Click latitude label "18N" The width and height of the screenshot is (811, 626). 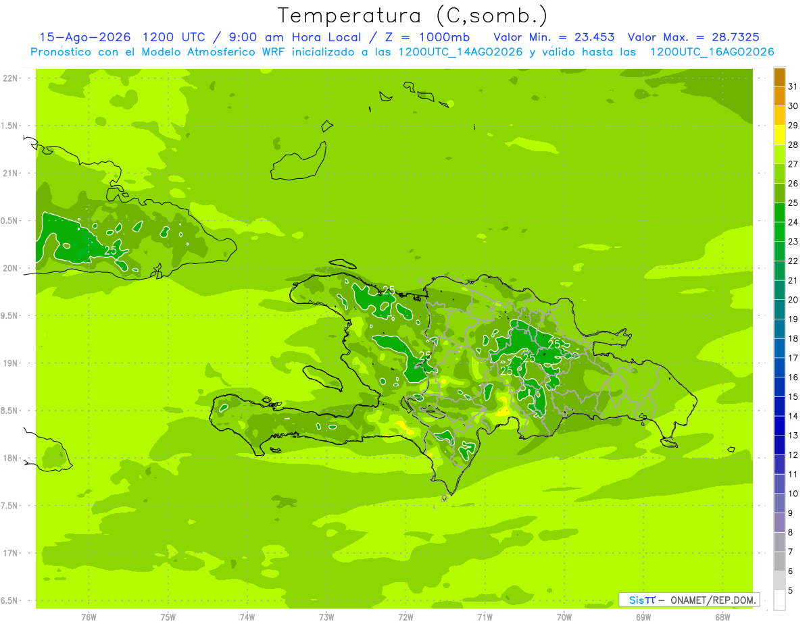[11, 459]
